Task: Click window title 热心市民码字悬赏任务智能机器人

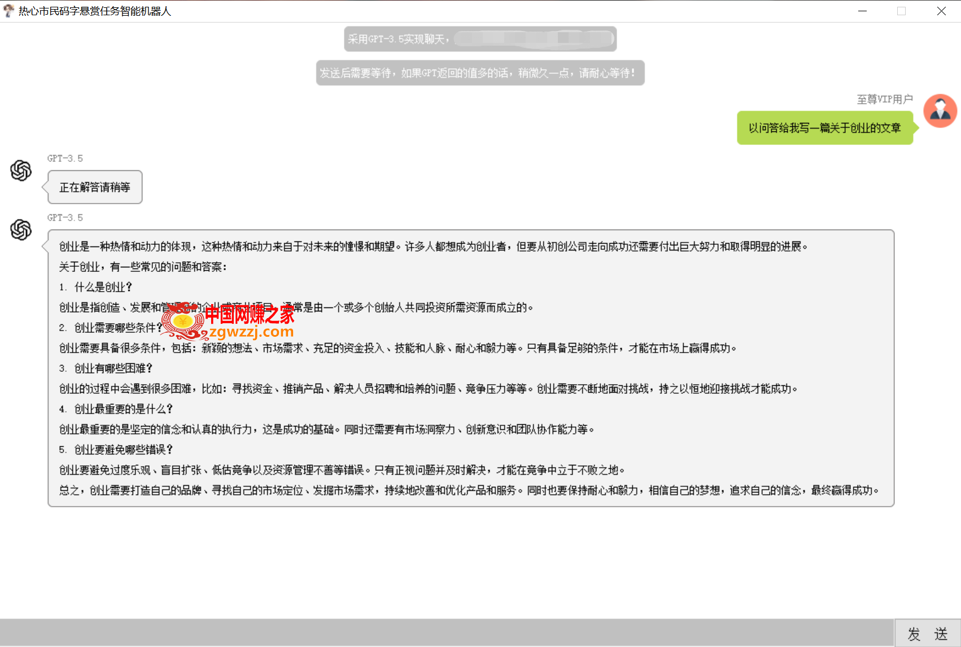Action: pyautogui.click(x=95, y=11)
